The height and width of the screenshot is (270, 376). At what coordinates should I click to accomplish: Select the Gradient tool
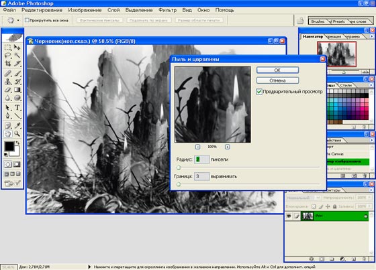[x=17, y=90]
